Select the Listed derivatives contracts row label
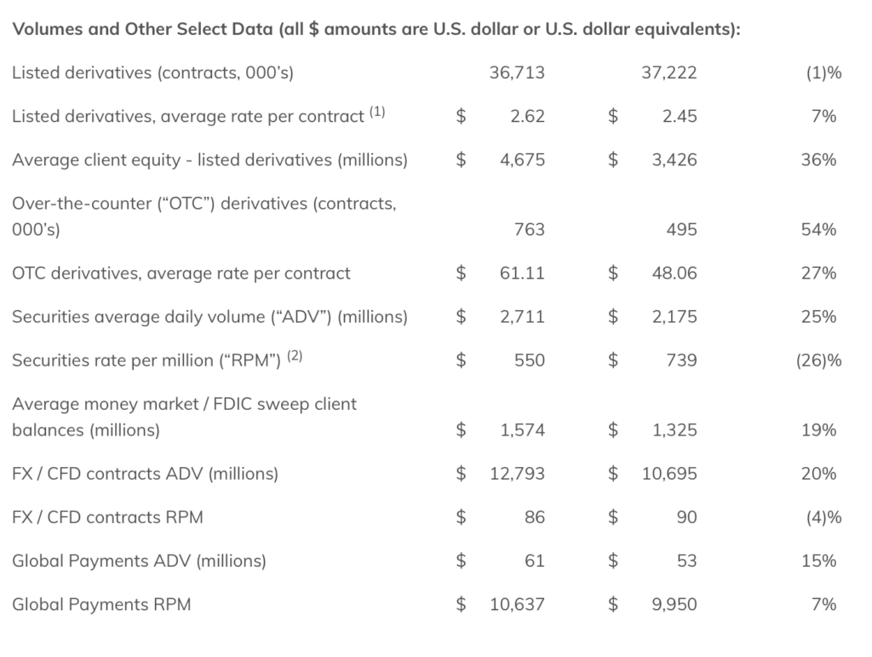 [152, 72]
